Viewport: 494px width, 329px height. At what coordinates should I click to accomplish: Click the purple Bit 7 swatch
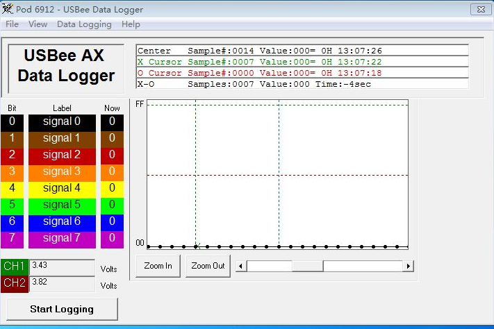tap(12, 239)
